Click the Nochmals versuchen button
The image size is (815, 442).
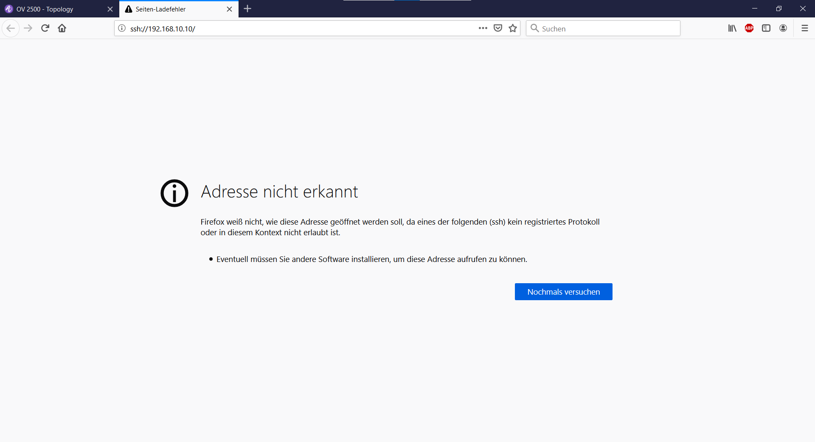[x=563, y=292]
